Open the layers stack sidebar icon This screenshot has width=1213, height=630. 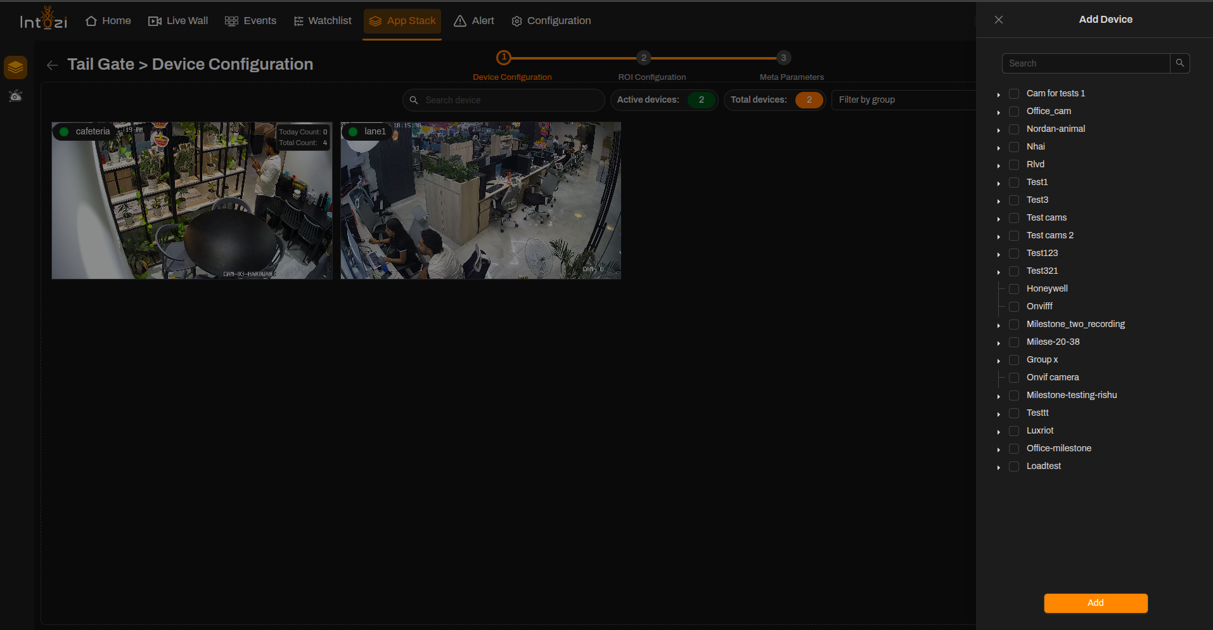coord(16,67)
